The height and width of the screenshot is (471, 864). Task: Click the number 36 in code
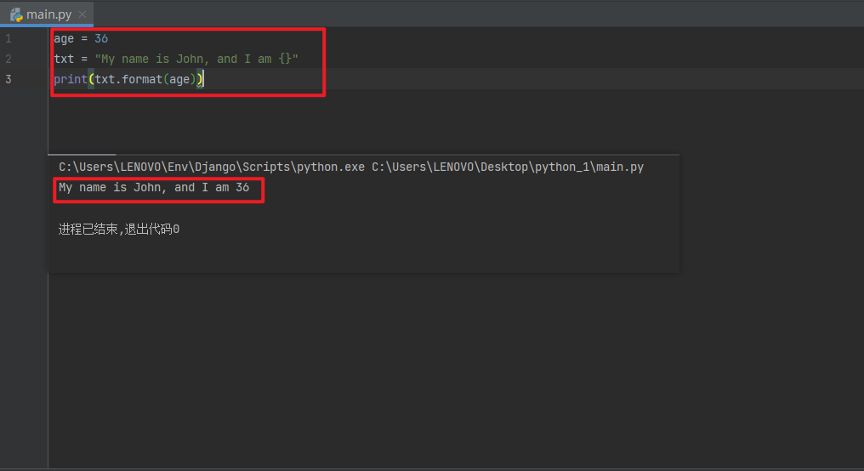point(101,38)
